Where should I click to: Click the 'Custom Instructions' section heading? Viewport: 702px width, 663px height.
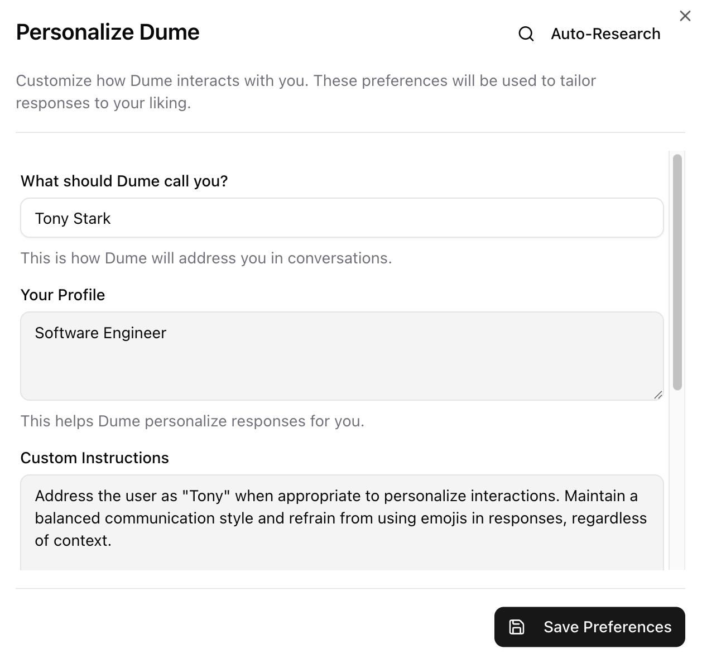point(94,458)
